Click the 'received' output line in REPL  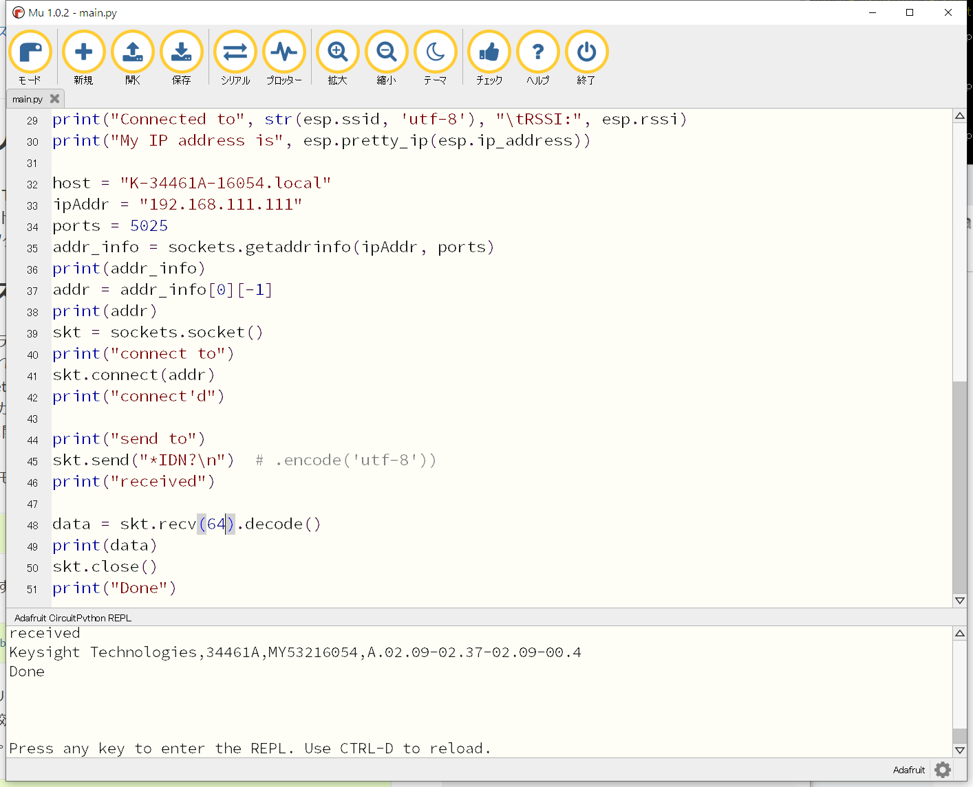(x=45, y=633)
